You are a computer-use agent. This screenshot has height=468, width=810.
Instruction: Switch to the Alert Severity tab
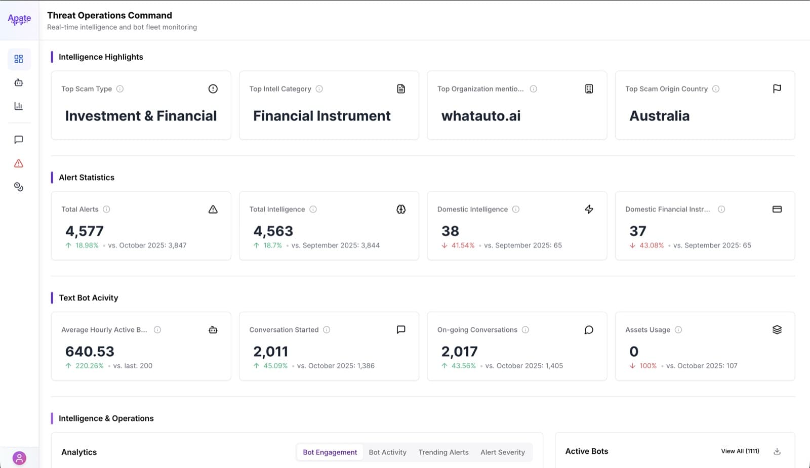(503, 452)
